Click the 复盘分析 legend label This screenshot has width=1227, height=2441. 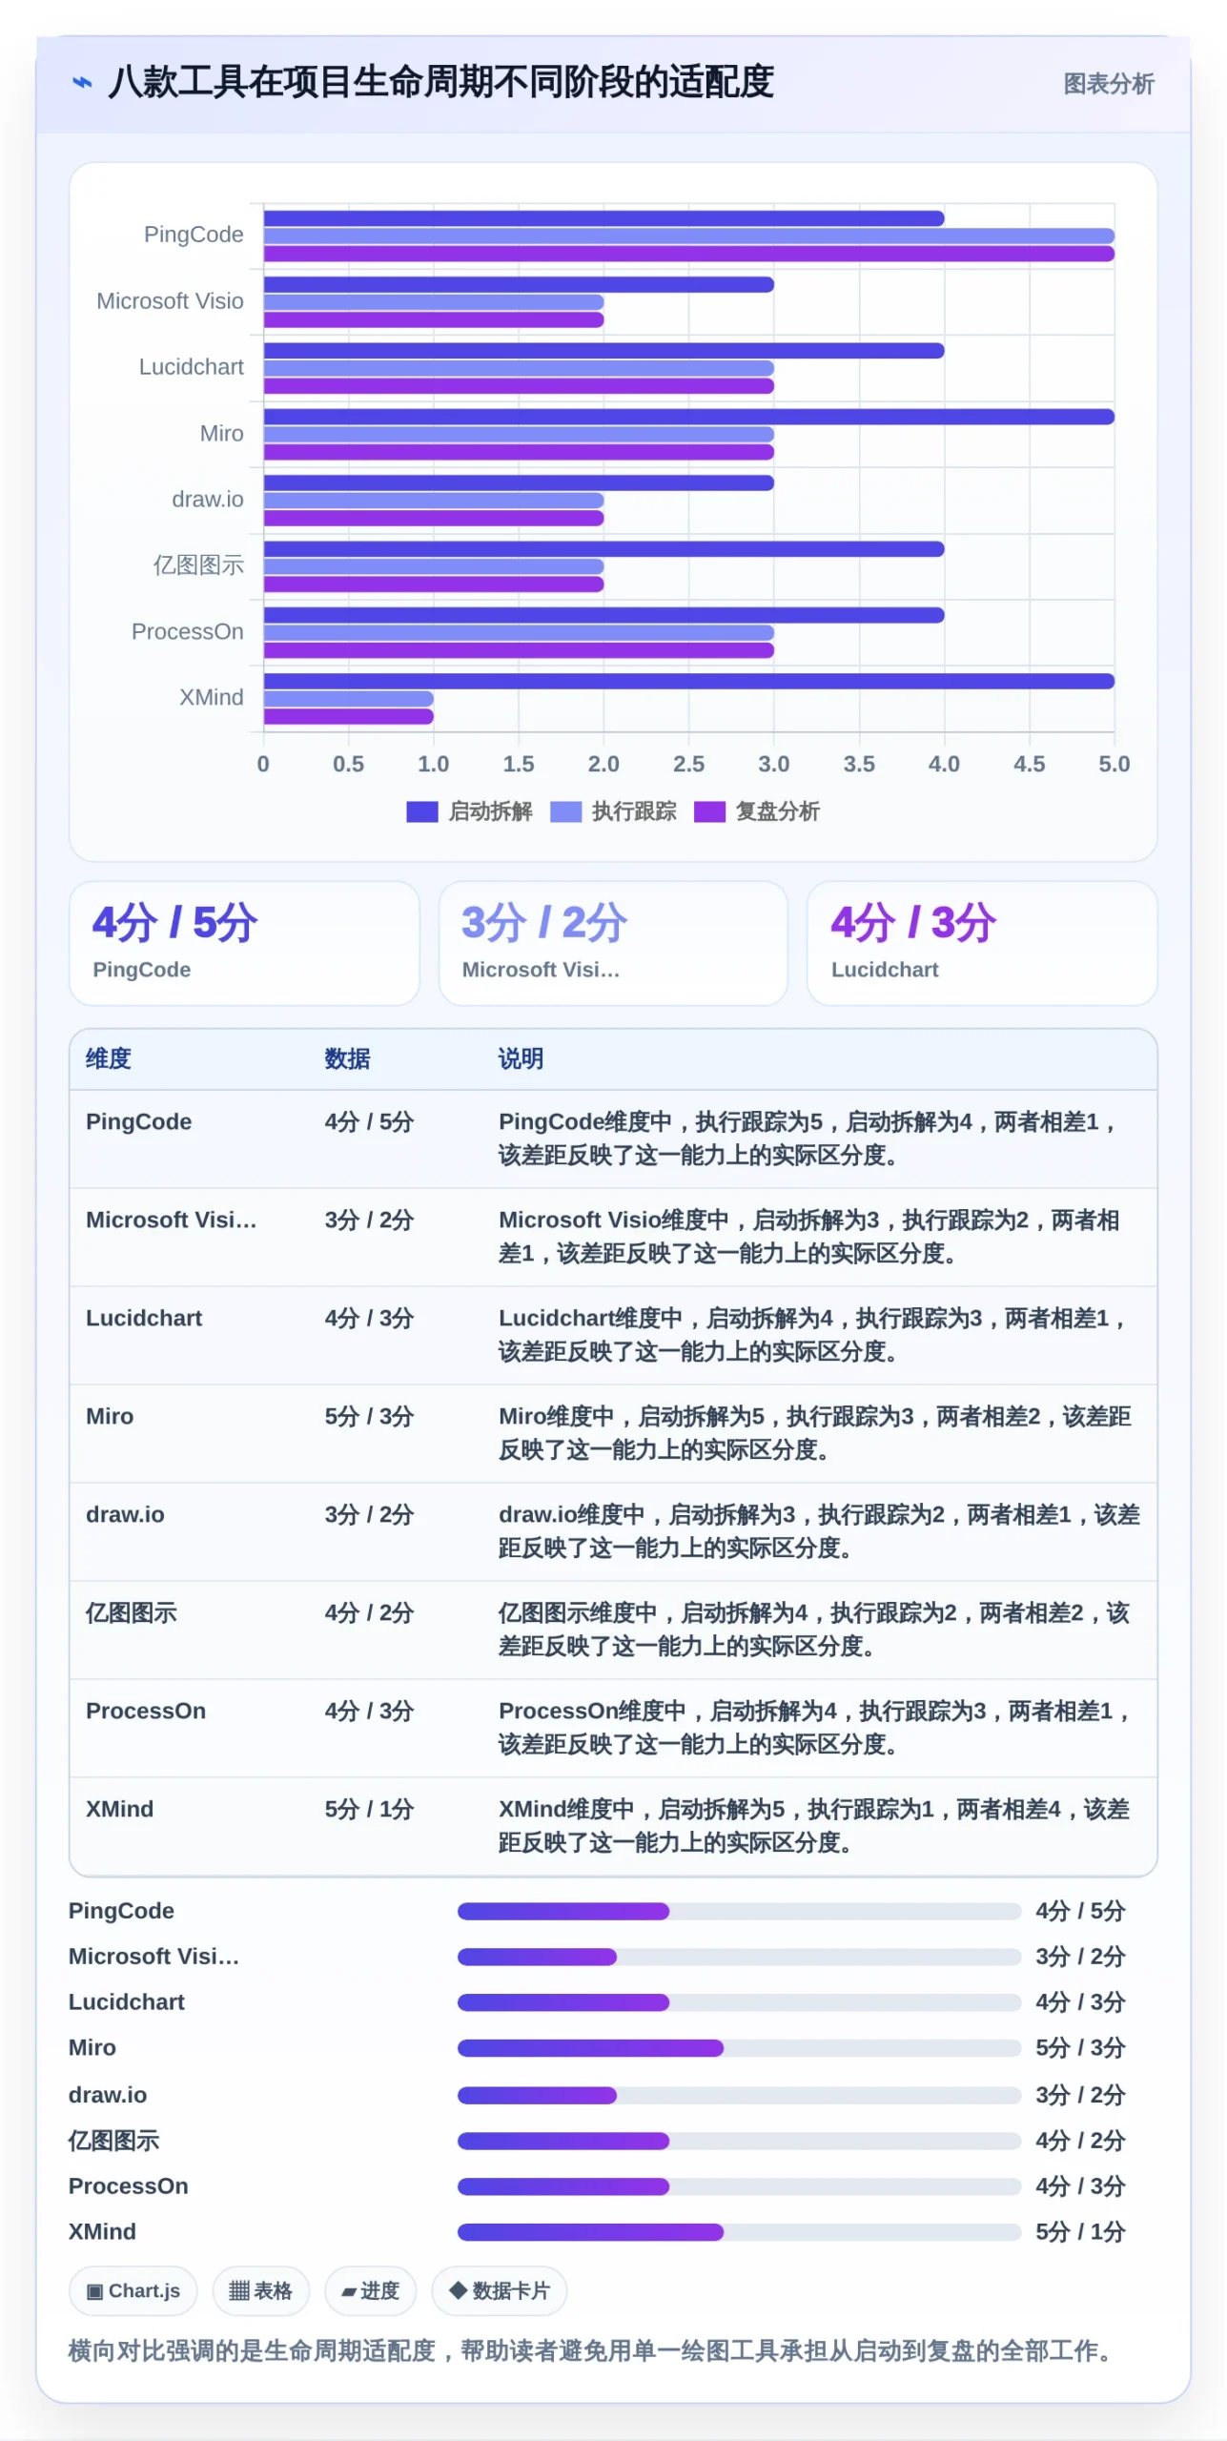(x=777, y=811)
